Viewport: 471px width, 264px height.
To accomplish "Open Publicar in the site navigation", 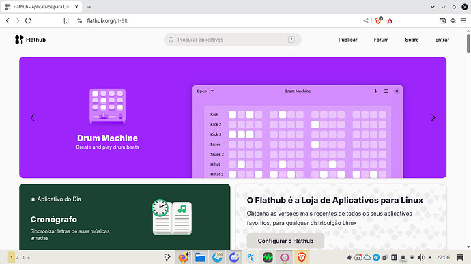I will click(x=348, y=40).
